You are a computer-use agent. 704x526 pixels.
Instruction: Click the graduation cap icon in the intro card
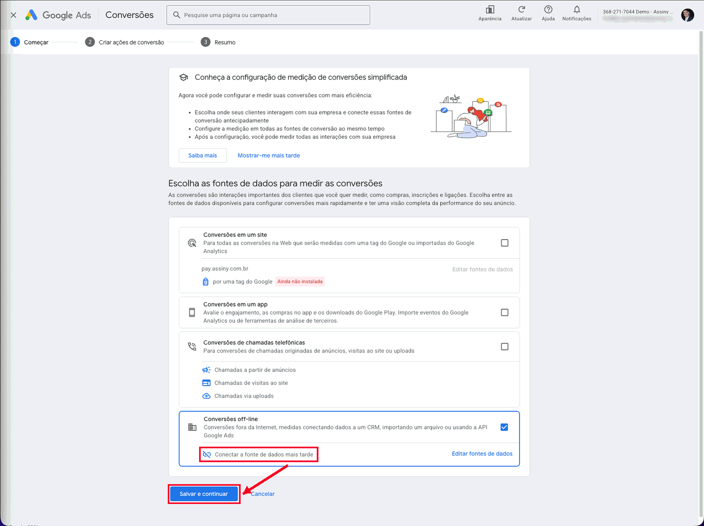pyautogui.click(x=184, y=77)
